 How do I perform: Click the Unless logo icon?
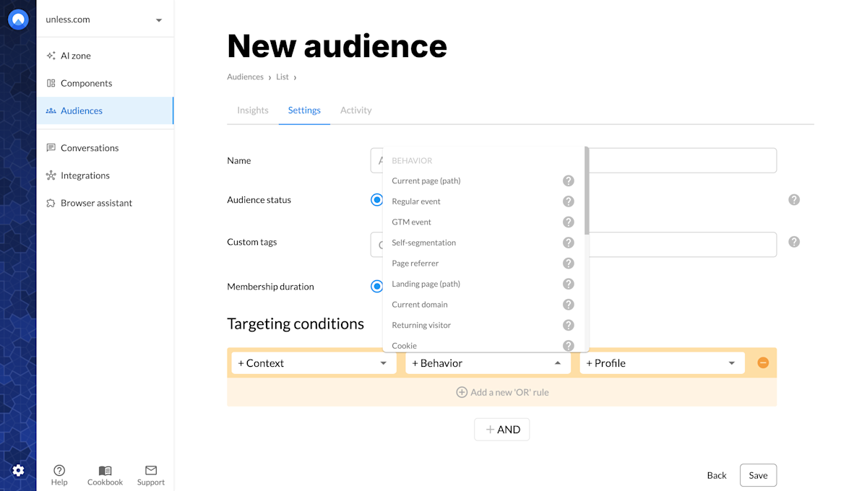pyautogui.click(x=18, y=19)
